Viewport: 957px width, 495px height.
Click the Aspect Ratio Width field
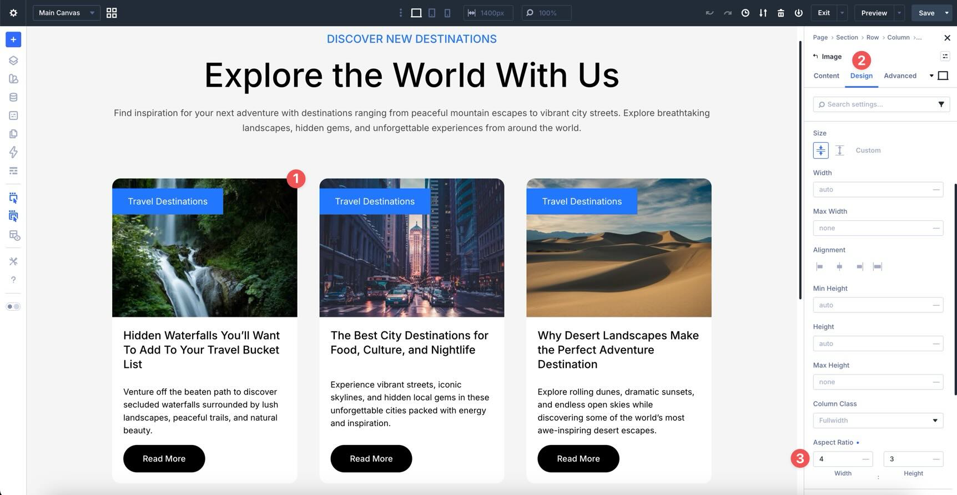pos(843,459)
